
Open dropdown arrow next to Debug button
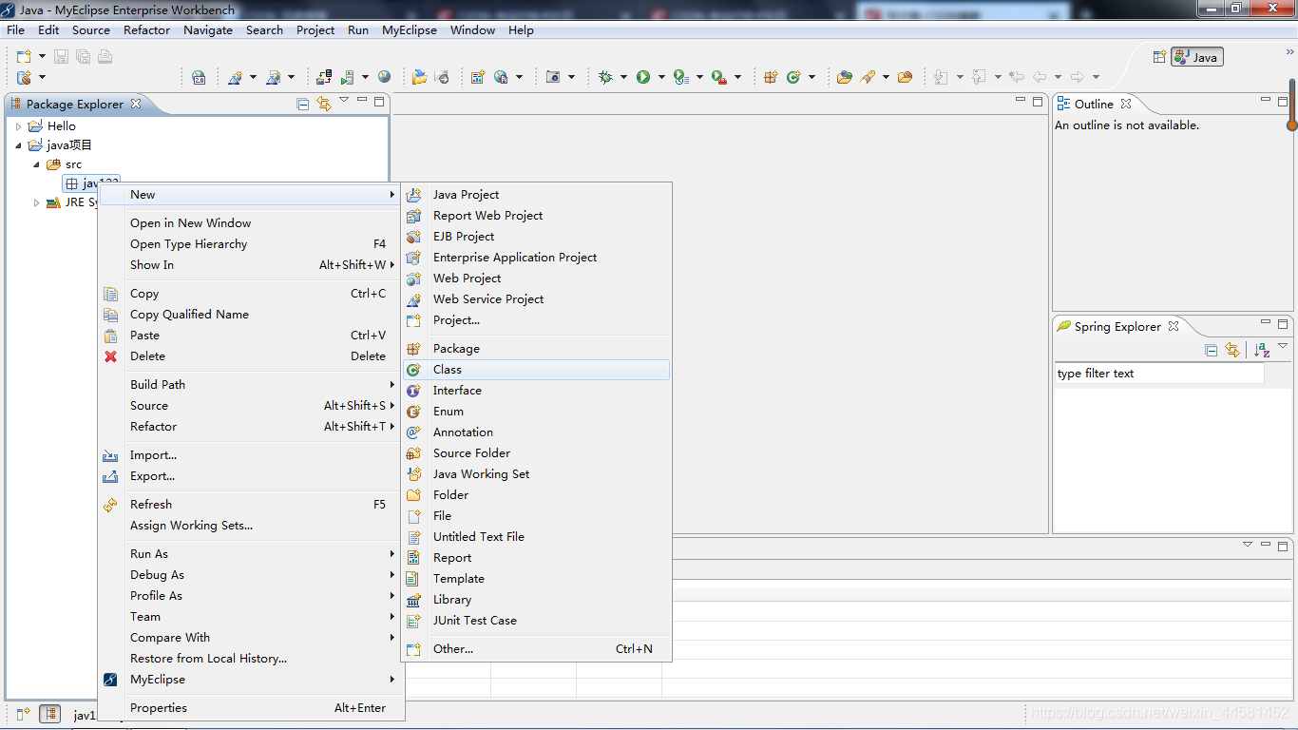point(623,77)
